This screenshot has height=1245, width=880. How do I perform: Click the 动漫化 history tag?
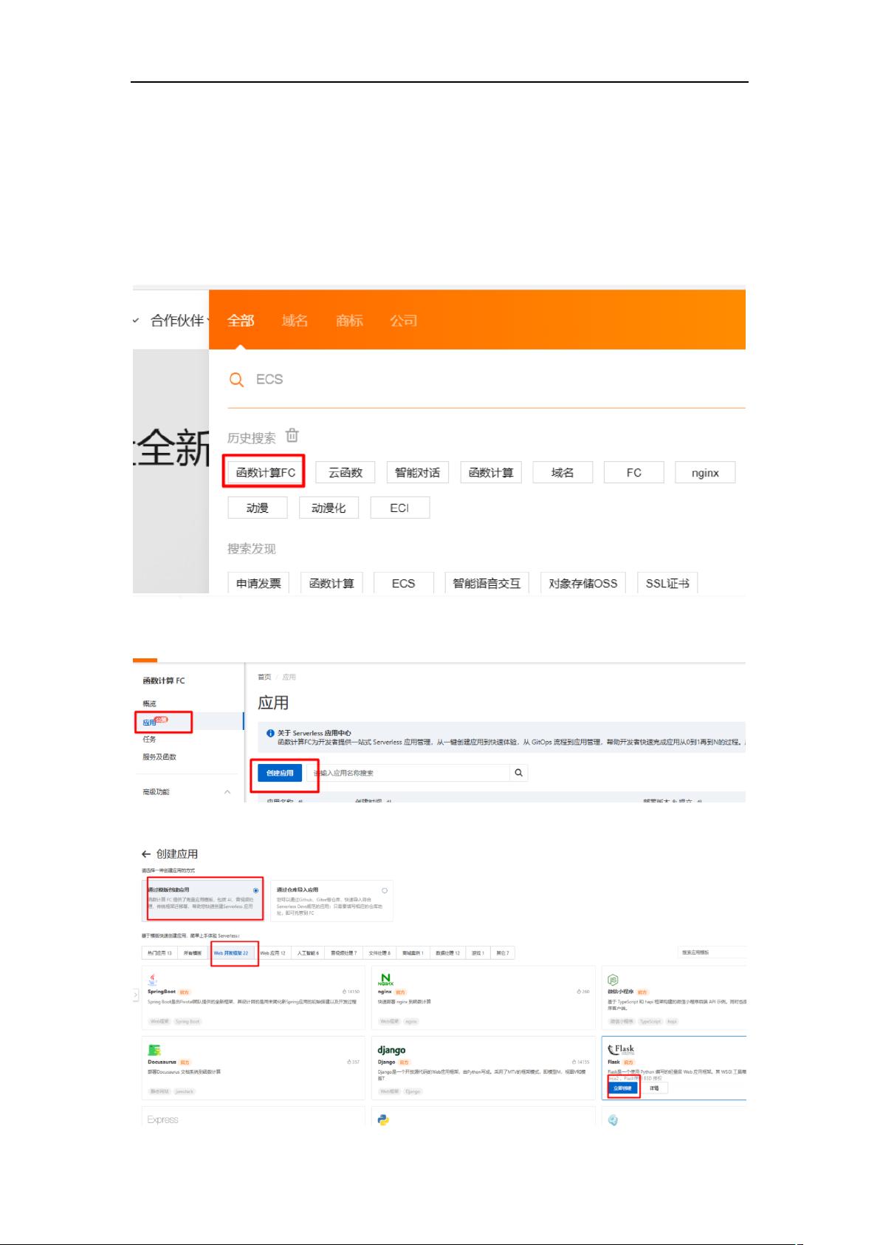coord(329,508)
